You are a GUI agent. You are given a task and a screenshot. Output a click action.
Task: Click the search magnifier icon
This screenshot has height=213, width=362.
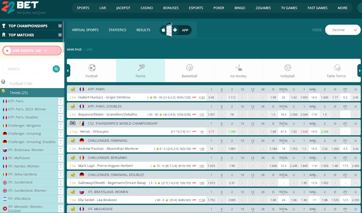pyautogui.click(x=56, y=69)
